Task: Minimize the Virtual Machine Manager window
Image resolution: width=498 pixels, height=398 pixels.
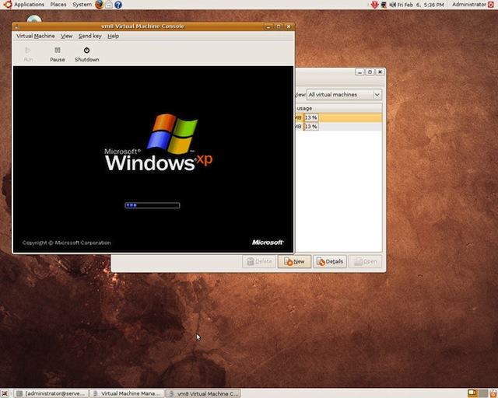Action: (x=359, y=72)
